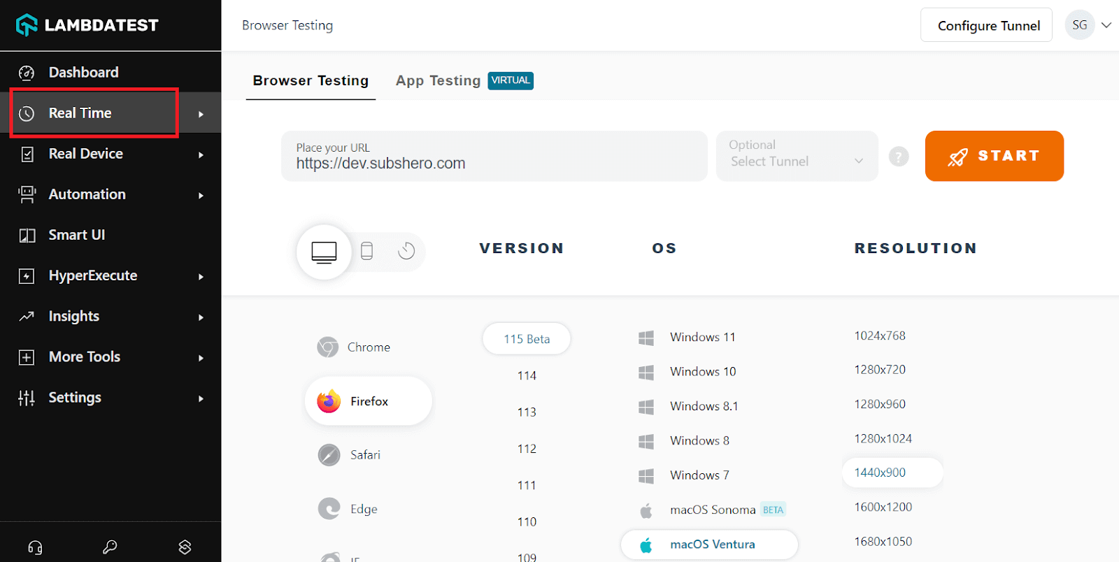Image resolution: width=1119 pixels, height=562 pixels.
Task: Select Firefox version 112
Action: [x=527, y=449]
